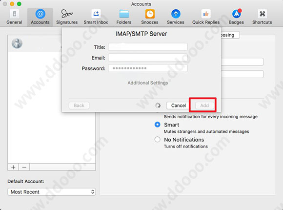This screenshot has height=210, width=283.
Task: Click the tab ending in 'osing'
Action: 230,35
